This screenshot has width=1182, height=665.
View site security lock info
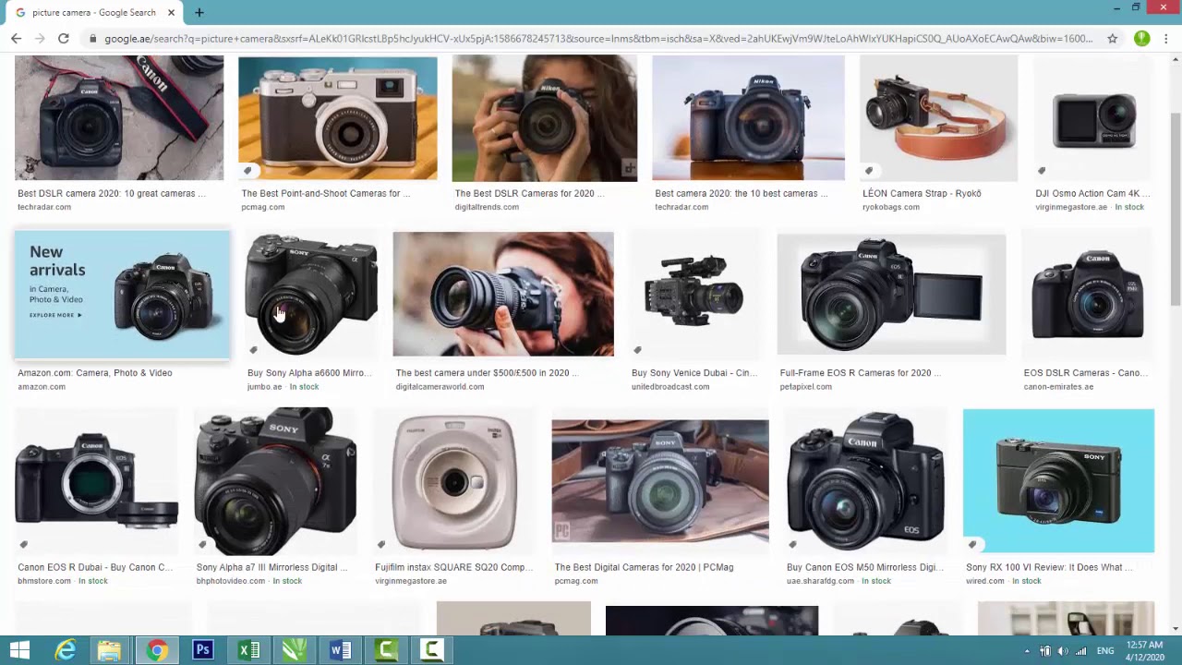tap(92, 39)
